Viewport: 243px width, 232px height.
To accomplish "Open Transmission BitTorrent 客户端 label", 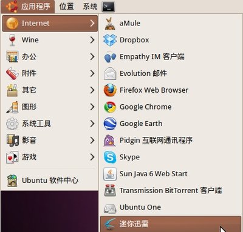I will [x=171, y=190].
